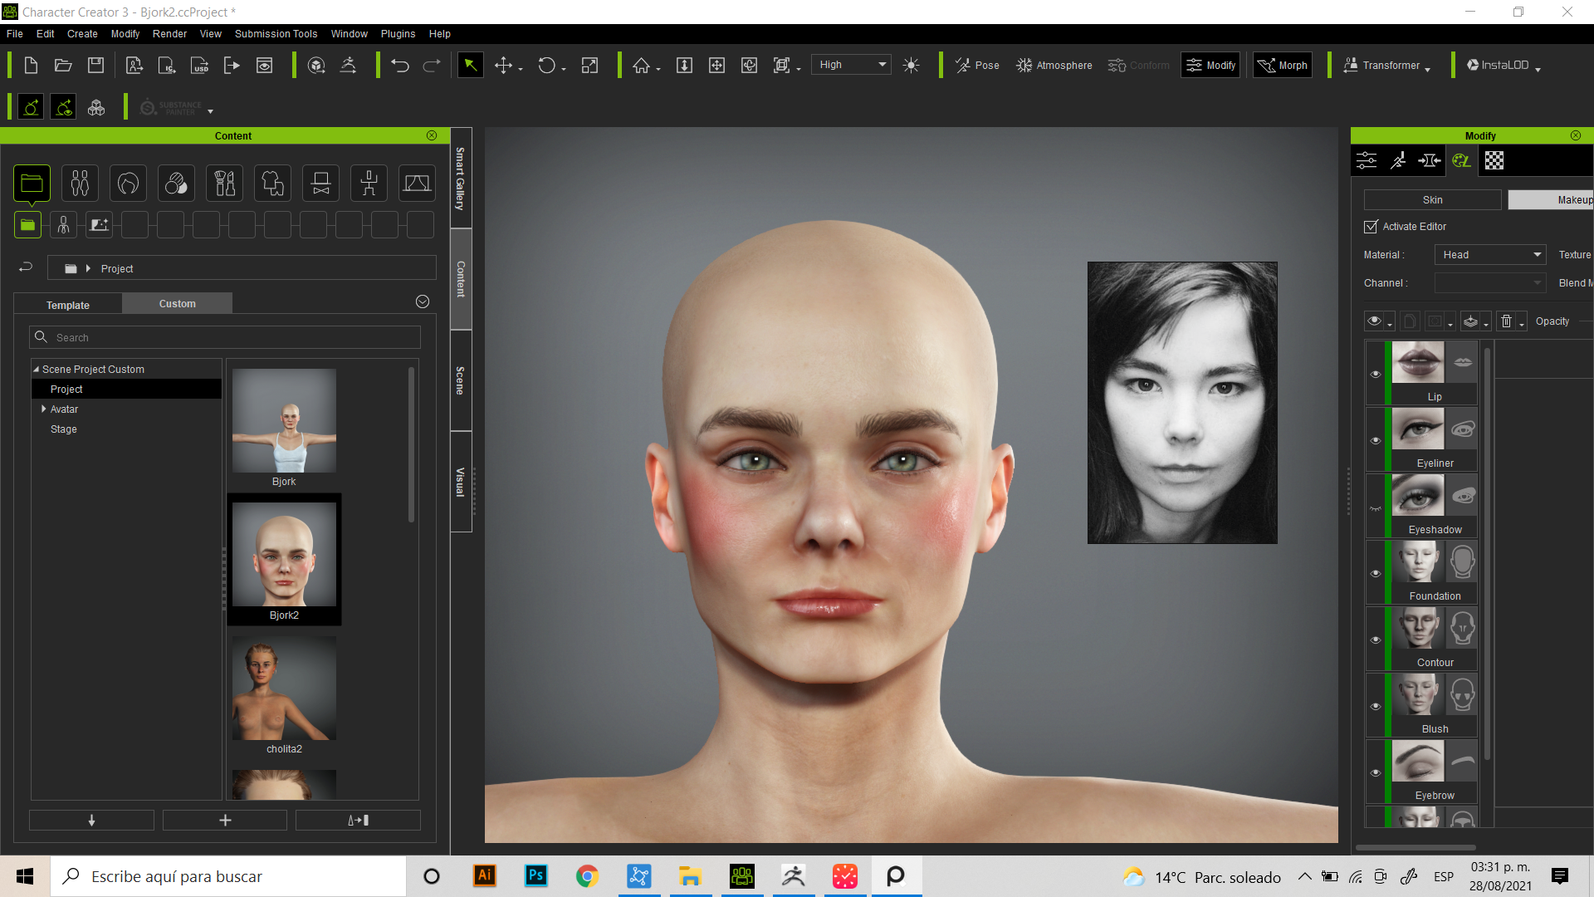Viewport: 1594px width, 897px height.
Task: Open the Project folder category icon
Action: pyautogui.click(x=32, y=184)
